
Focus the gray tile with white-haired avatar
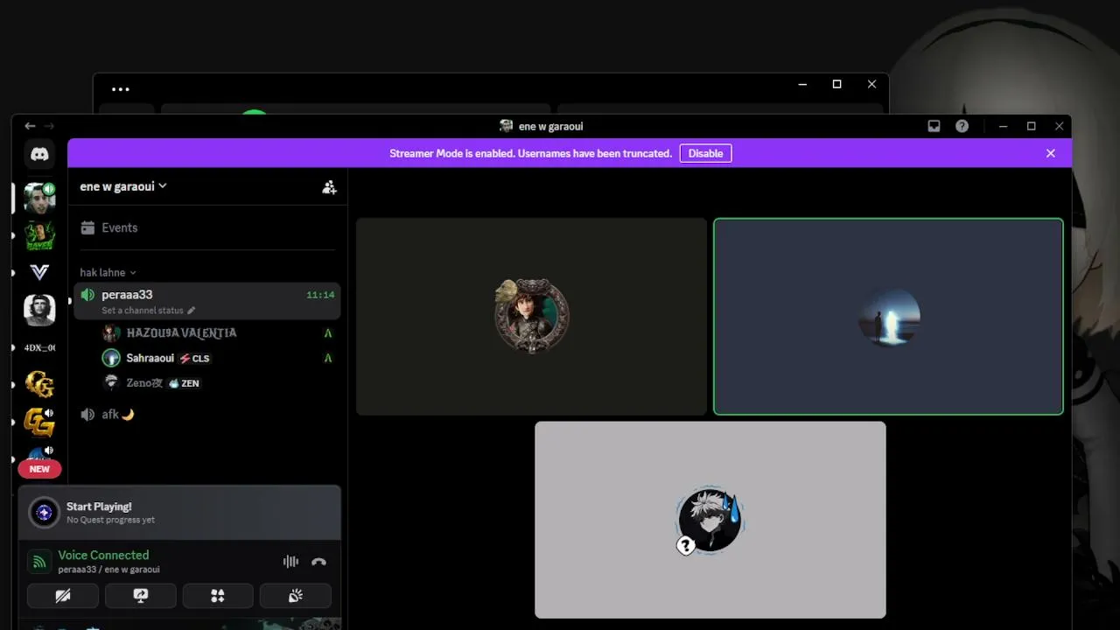point(710,520)
